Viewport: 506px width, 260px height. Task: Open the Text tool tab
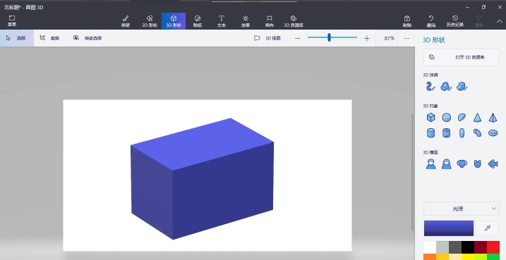pyautogui.click(x=222, y=21)
